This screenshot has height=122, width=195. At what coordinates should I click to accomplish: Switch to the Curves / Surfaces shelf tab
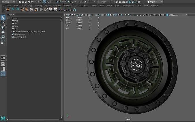pos(12,6)
